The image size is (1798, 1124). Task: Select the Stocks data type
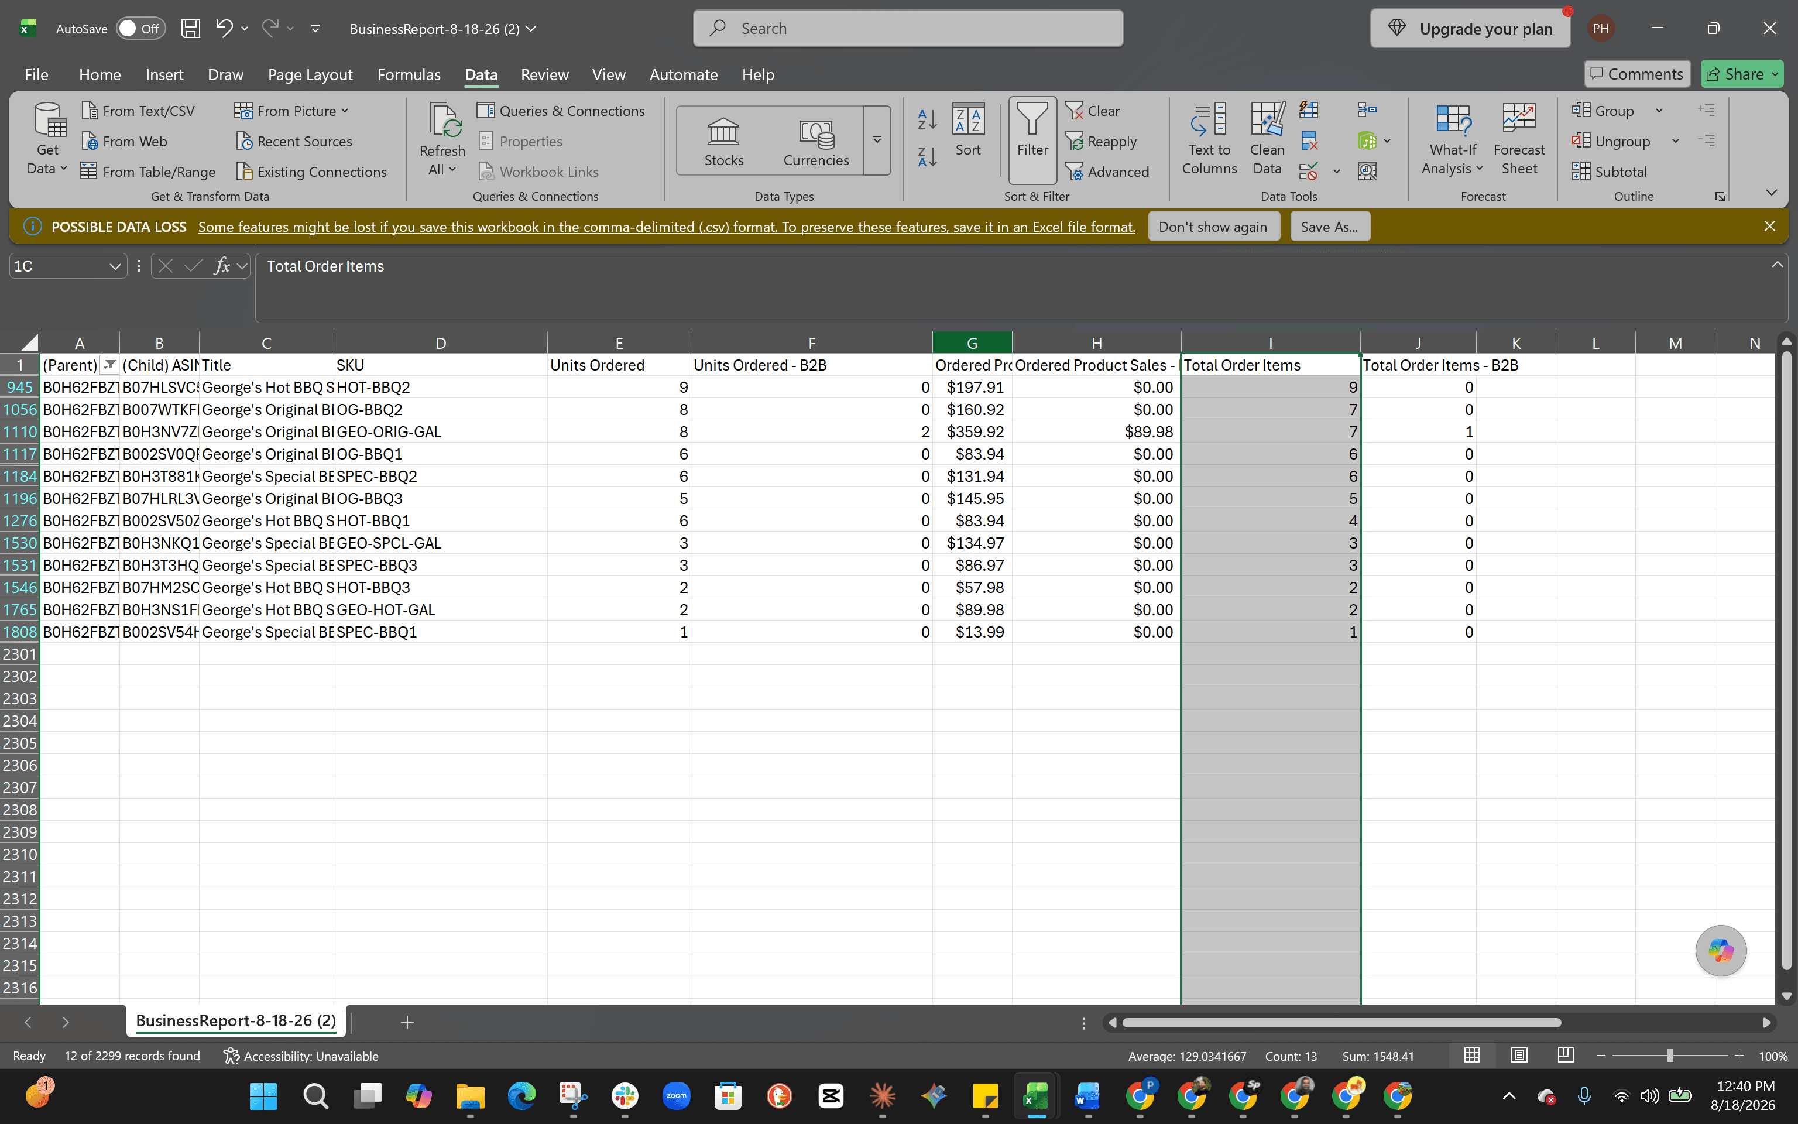coord(723,141)
